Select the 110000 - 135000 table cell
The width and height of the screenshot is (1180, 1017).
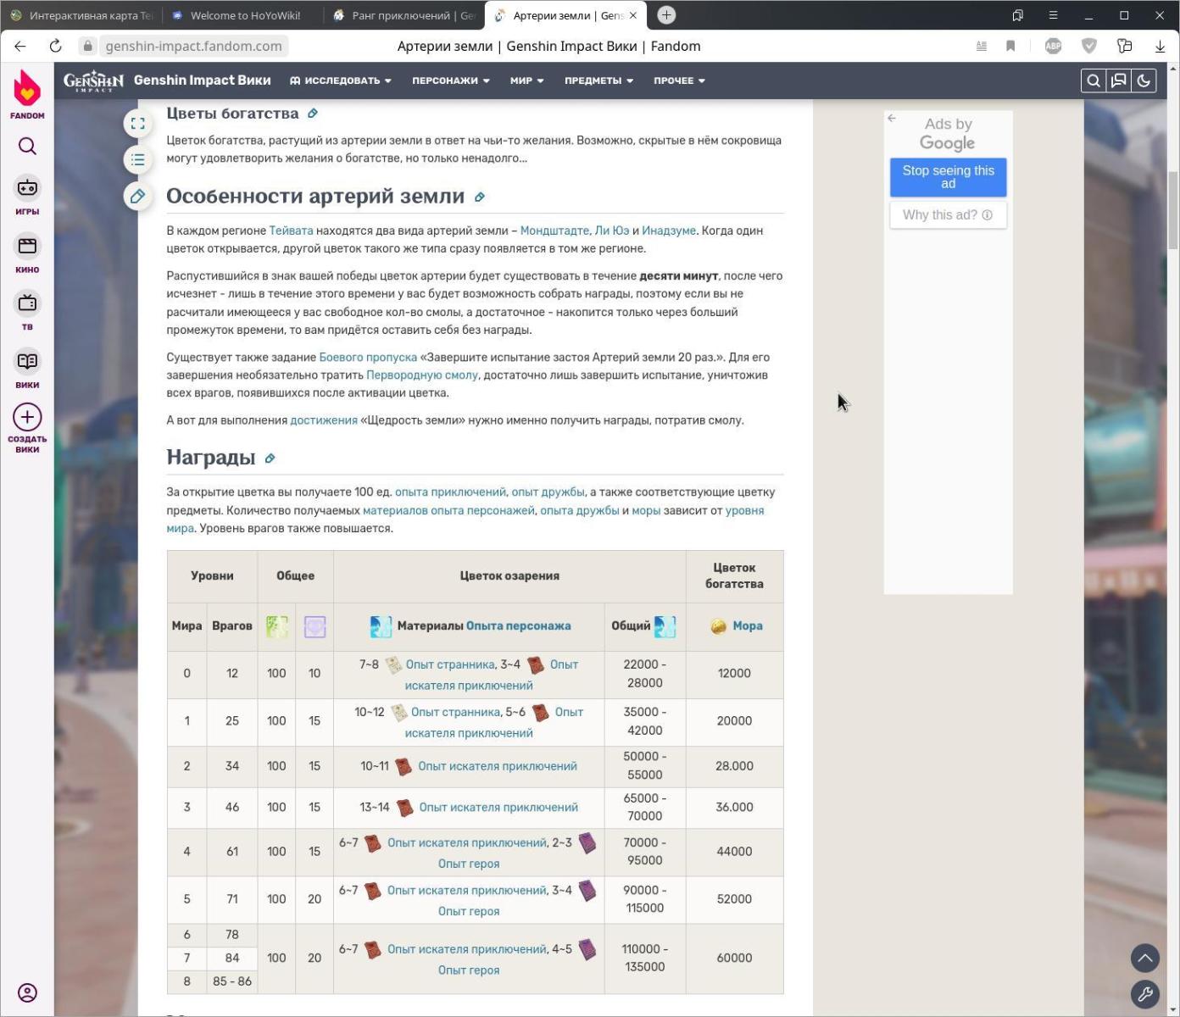coord(645,959)
